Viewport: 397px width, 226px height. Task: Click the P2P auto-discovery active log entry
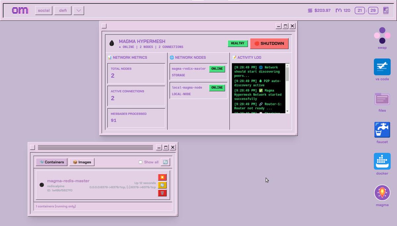pos(257,83)
